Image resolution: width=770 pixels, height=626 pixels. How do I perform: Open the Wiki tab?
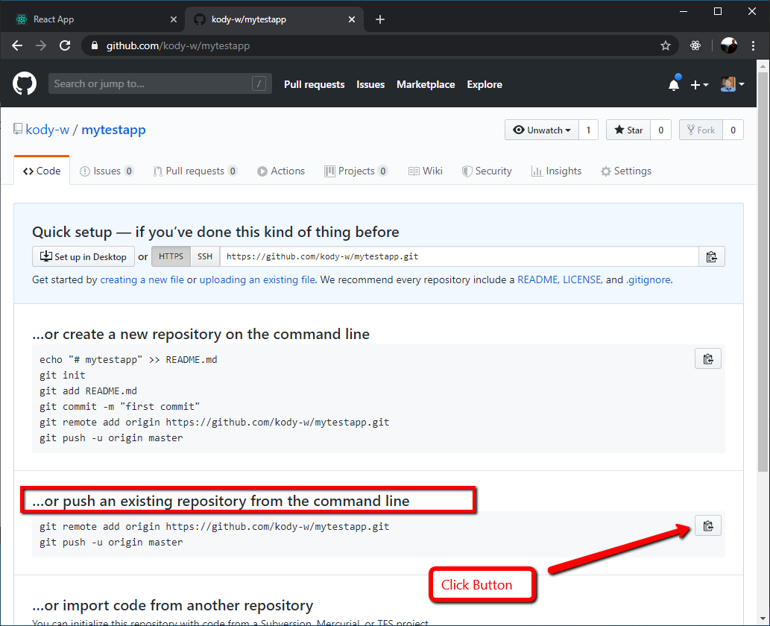coord(426,171)
